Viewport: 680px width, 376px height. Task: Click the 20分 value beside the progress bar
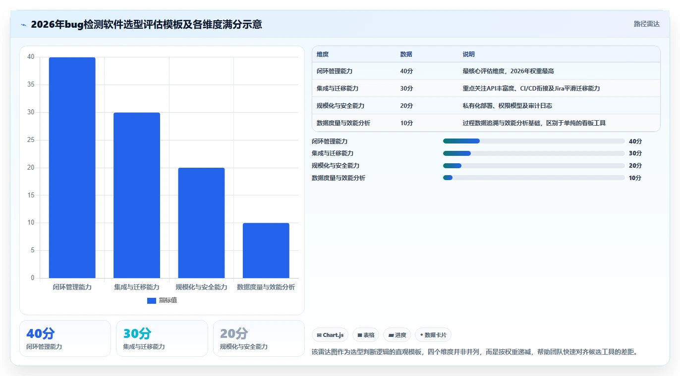pos(635,166)
